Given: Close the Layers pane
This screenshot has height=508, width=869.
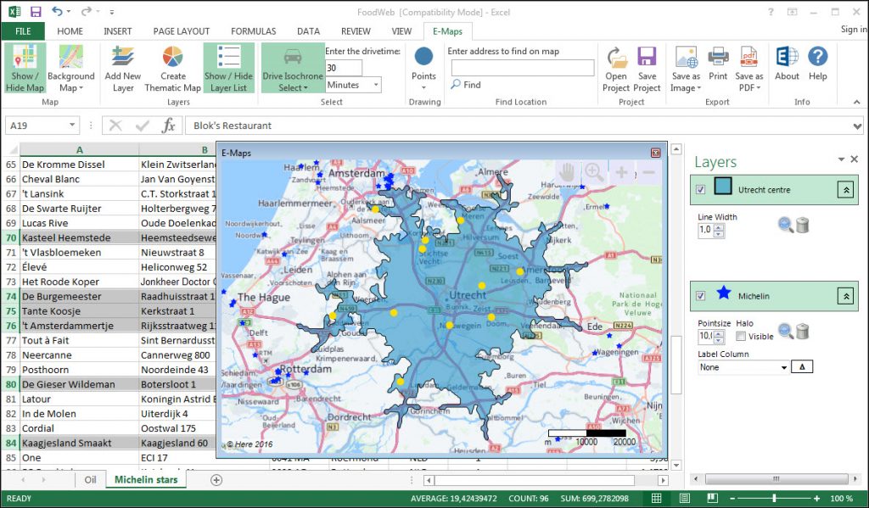Looking at the screenshot, I should [854, 159].
